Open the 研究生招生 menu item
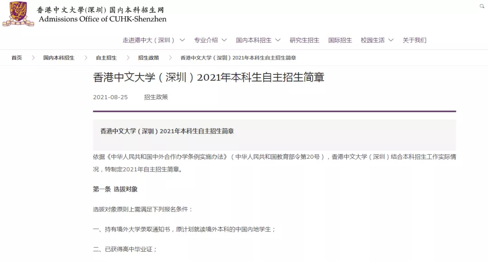Viewport: 488px width, 262px height. click(304, 40)
